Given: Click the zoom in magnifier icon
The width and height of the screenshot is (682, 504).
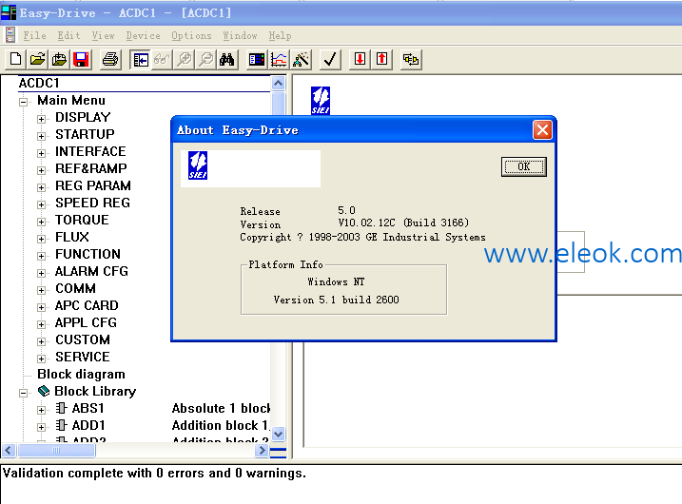Looking at the screenshot, I should (184, 59).
